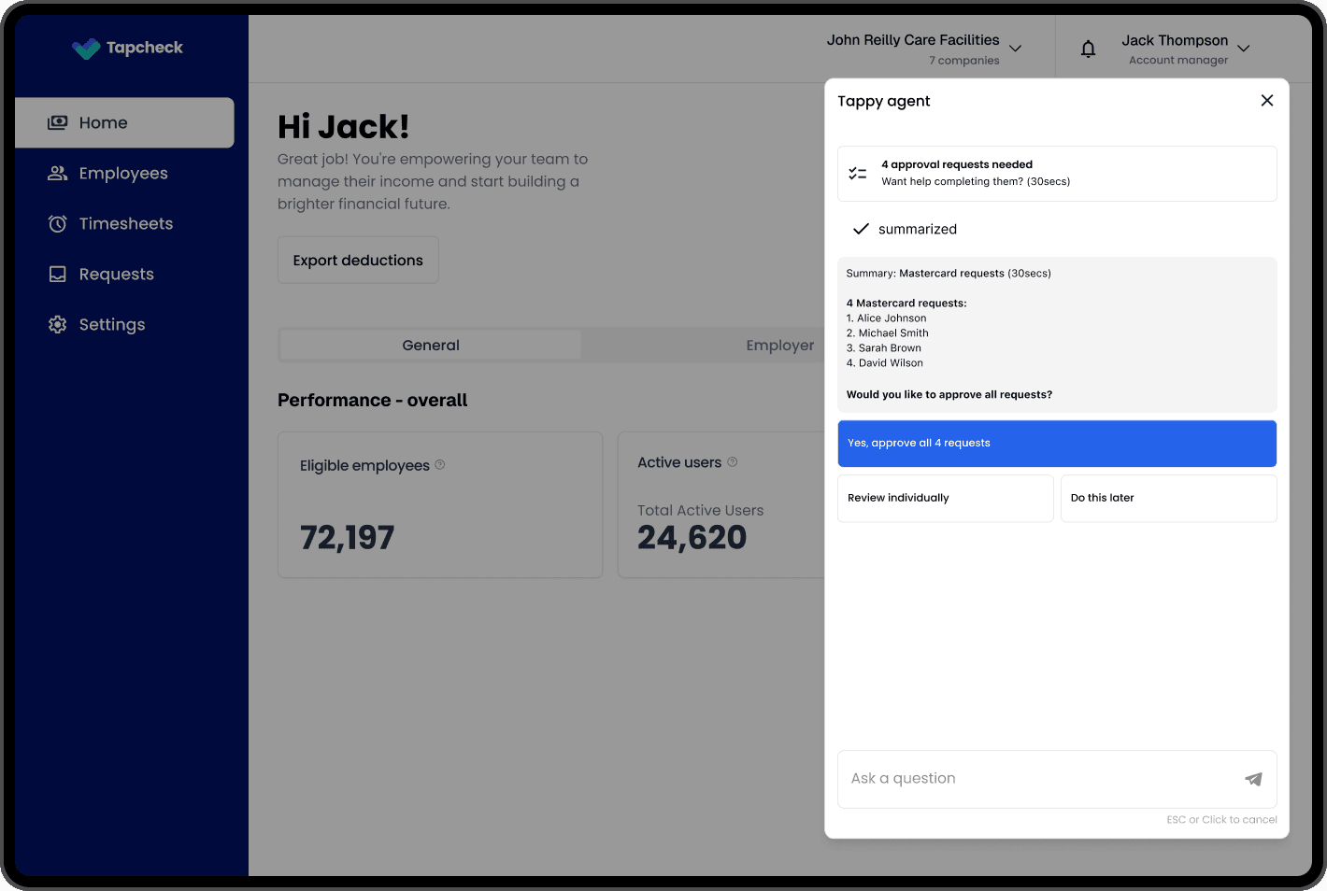Image resolution: width=1327 pixels, height=891 pixels.
Task: Expand the Jack Thompson account dropdown
Action: click(x=1243, y=49)
